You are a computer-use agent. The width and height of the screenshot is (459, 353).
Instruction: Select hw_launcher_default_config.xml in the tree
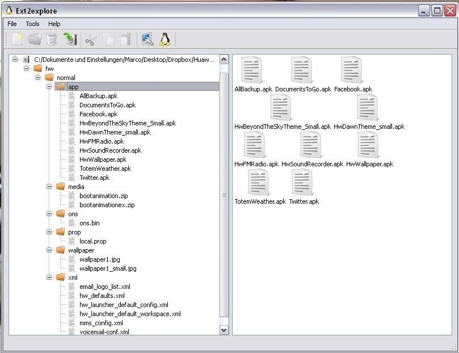pyautogui.click(x=124, y=304)
